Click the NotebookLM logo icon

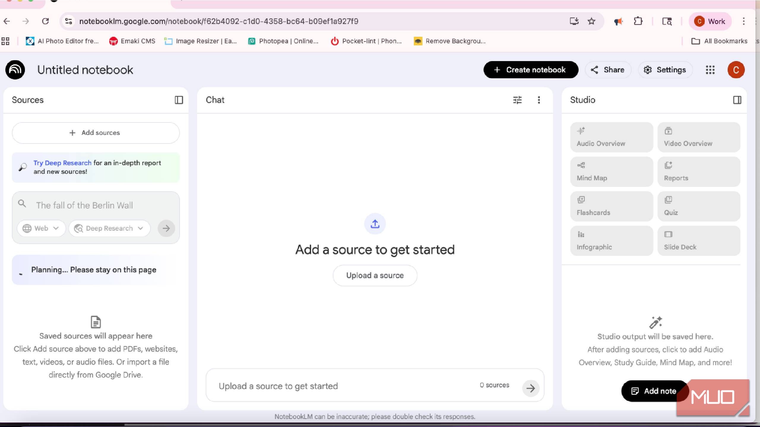click(15, 70)
